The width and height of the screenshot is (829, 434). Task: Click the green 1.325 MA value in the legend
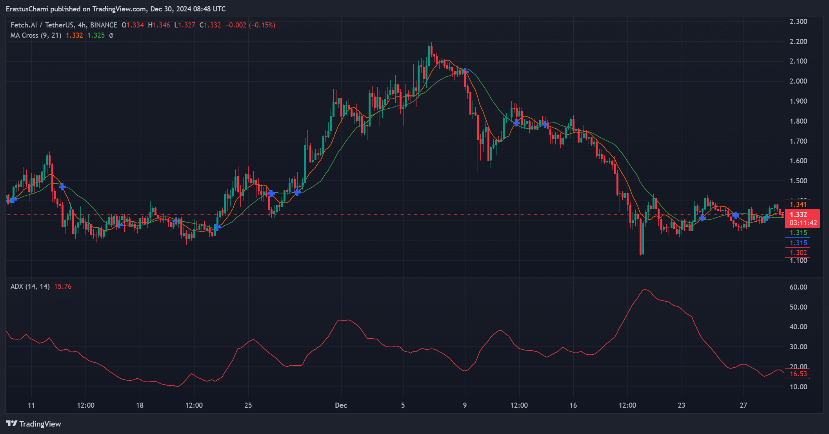[96, 35]
